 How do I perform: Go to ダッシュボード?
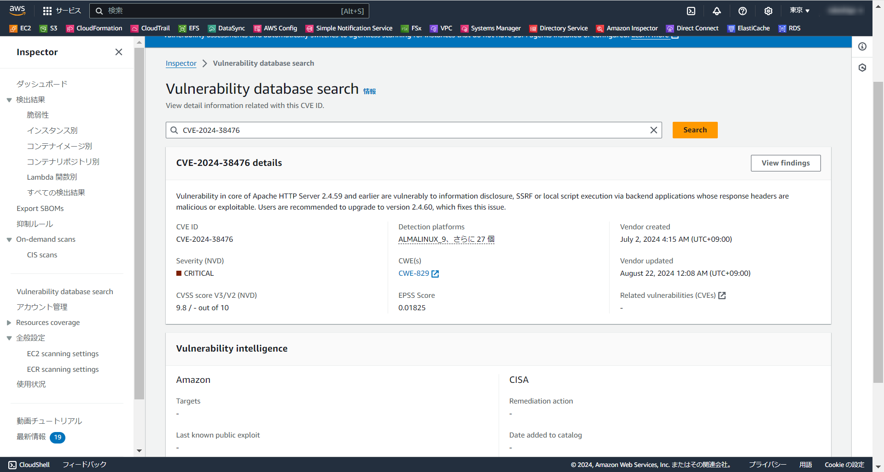pyautogui.click(x=42, y=84)
